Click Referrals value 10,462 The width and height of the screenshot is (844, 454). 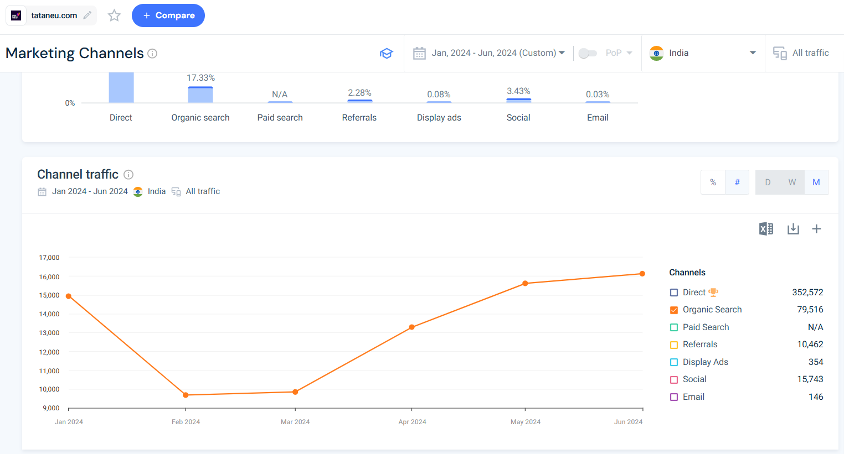click(810, 345)
